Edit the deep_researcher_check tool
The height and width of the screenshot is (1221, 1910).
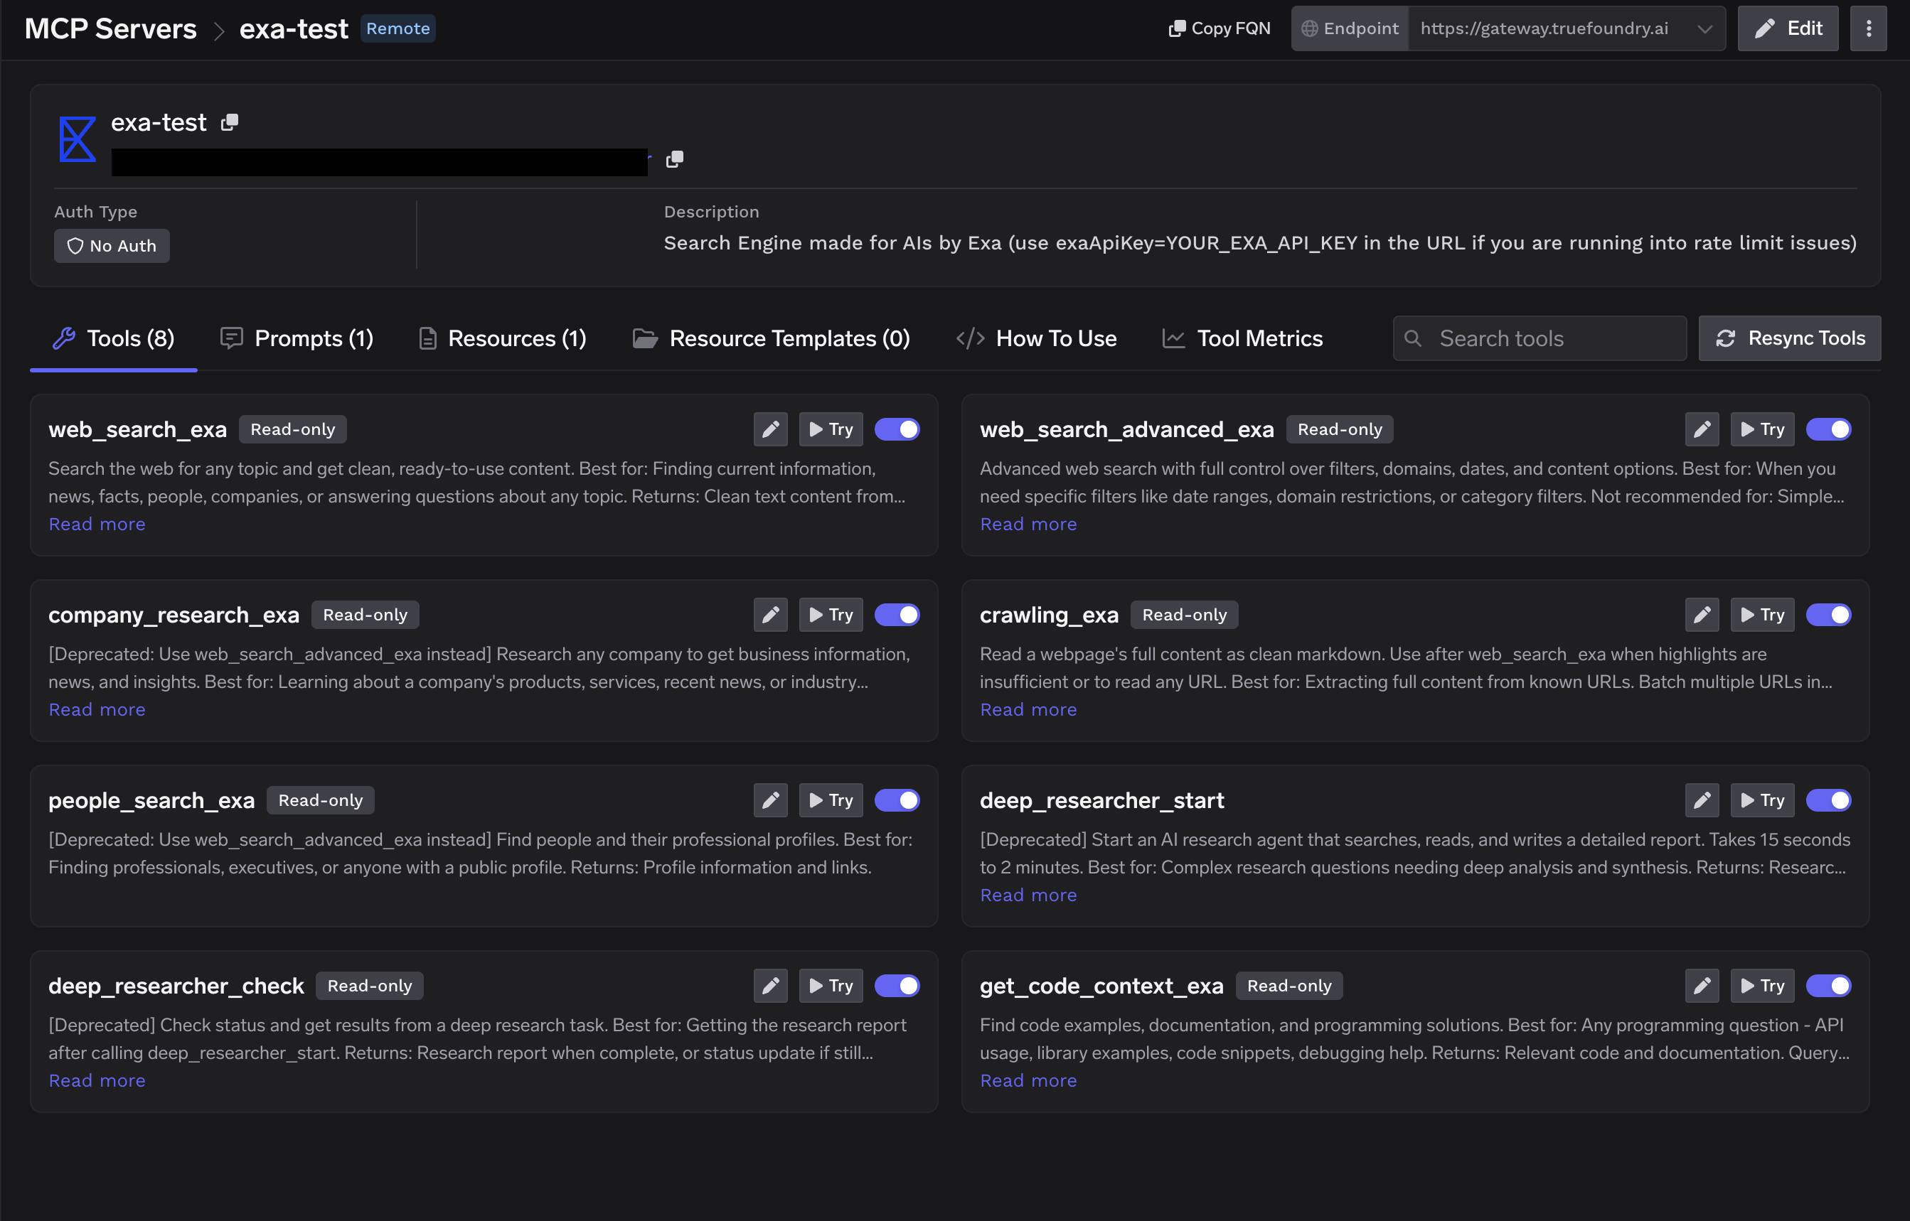(770, 986)
